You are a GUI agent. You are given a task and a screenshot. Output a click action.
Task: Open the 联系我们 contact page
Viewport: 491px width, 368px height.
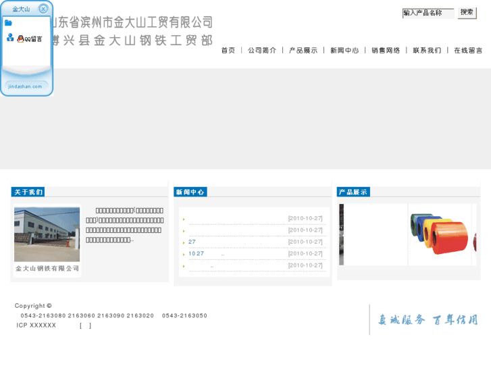point(427,51)
